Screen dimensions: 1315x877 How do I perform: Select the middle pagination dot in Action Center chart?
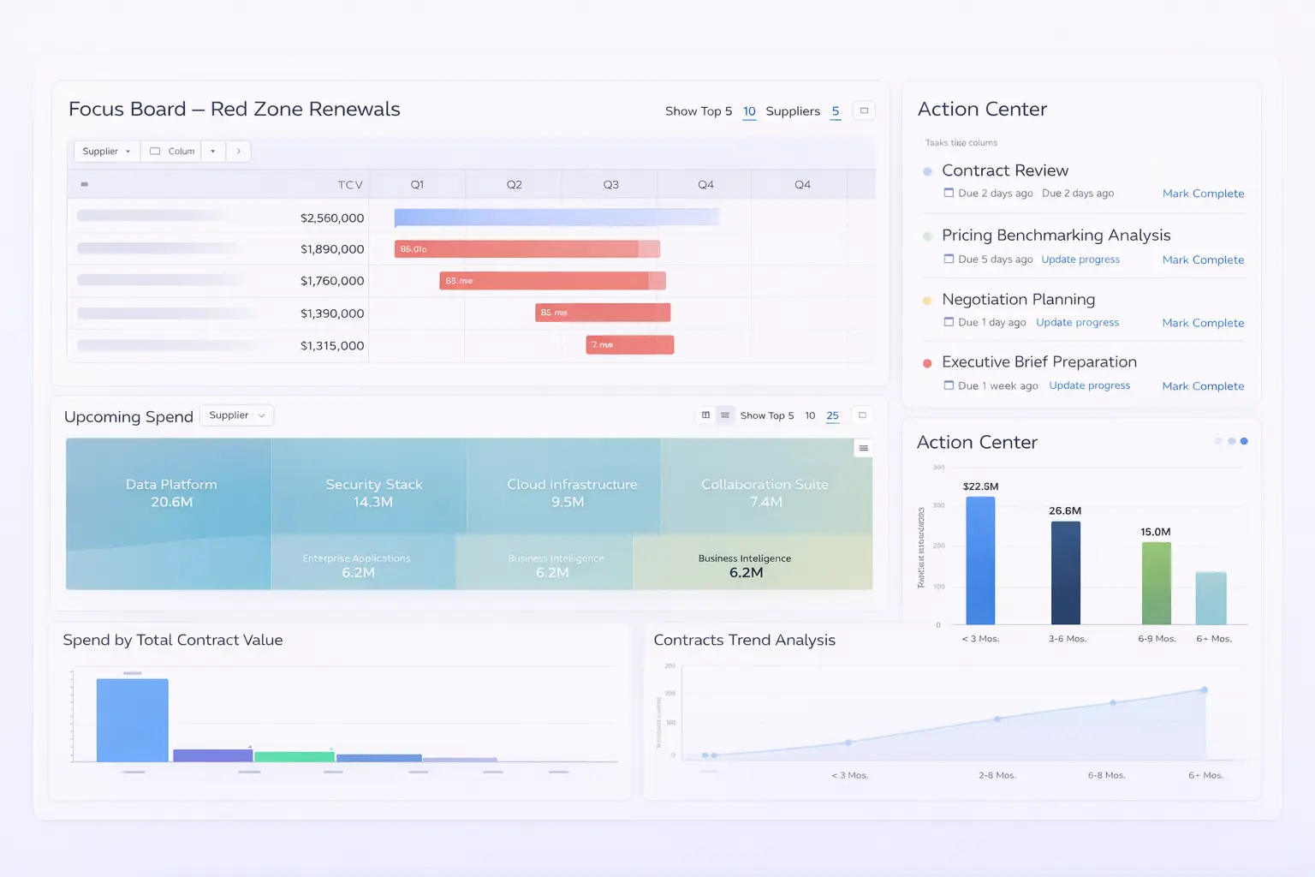click(1231, 441)
